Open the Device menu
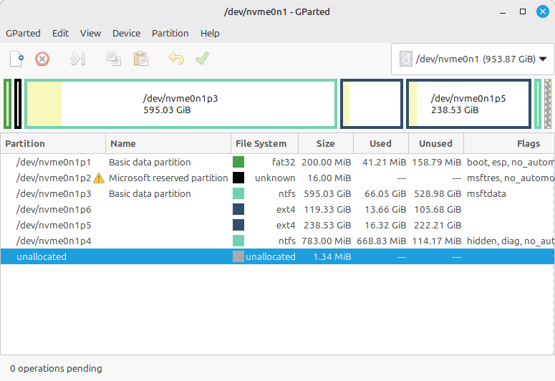This screenshot has width=555, height=381. [x=126, y=33]
